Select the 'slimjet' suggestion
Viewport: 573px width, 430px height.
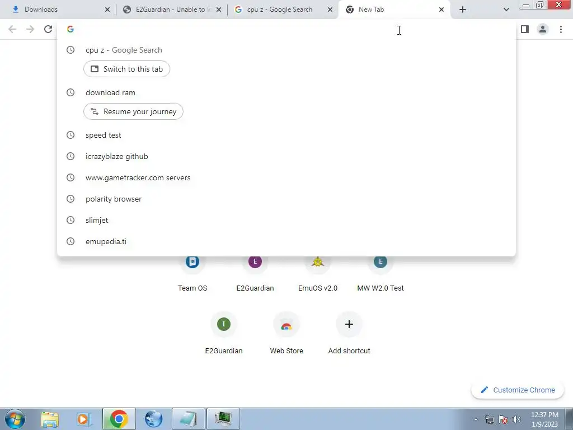(x=286, y=220)
